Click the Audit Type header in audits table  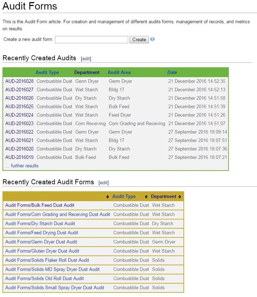coord(47,73)
